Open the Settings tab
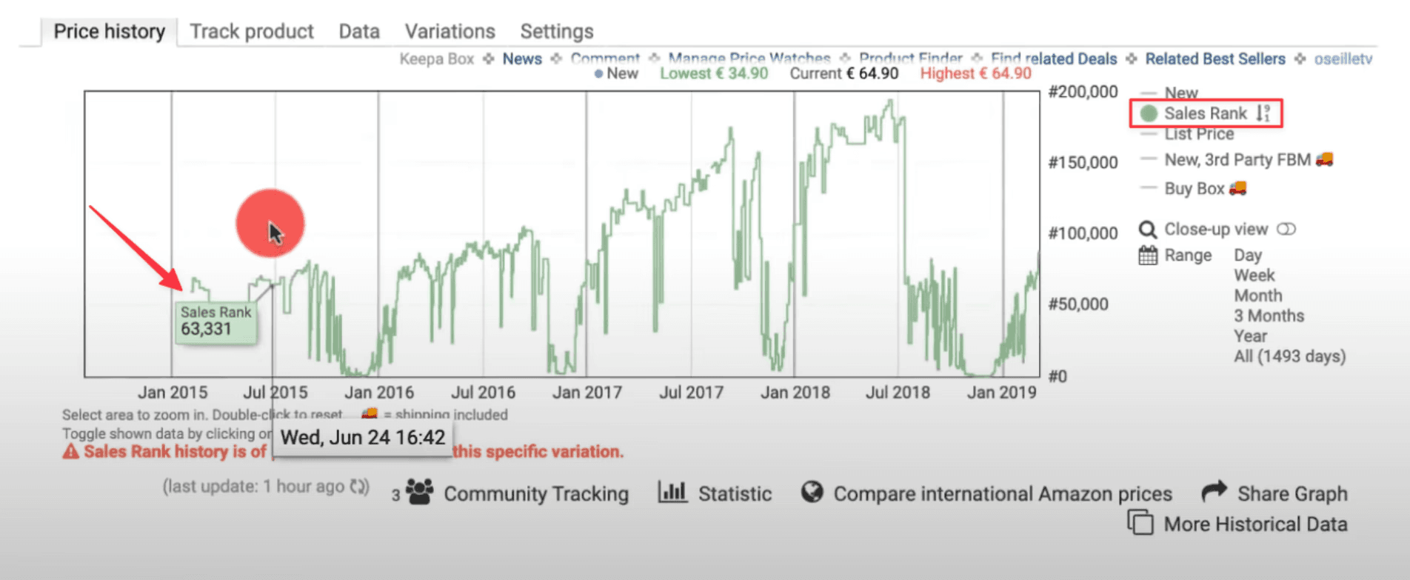The image size is (1410, 580). [557, 32]
